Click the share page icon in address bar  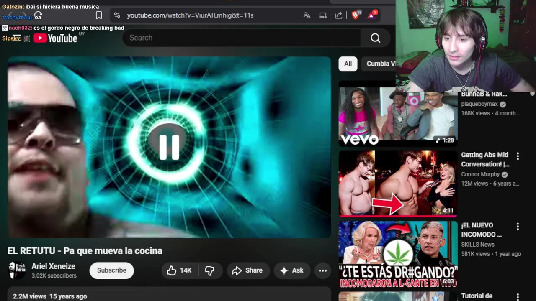[x=339, y=15]
